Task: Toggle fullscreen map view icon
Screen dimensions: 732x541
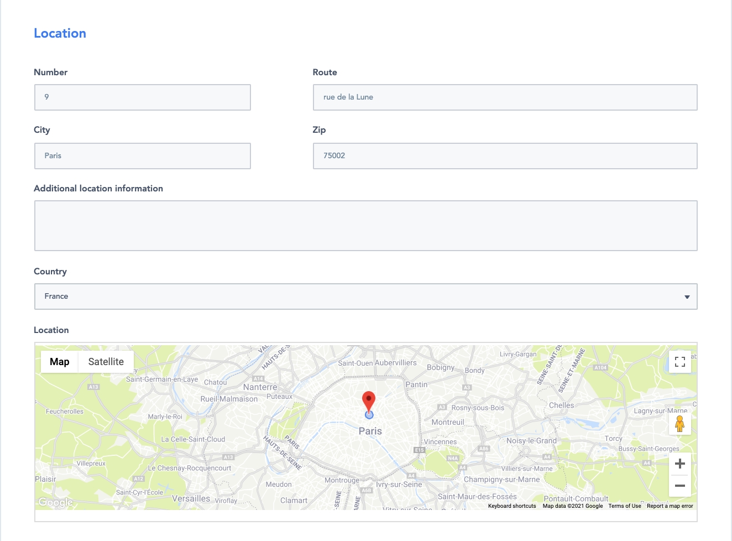Action: pos(680,362)
